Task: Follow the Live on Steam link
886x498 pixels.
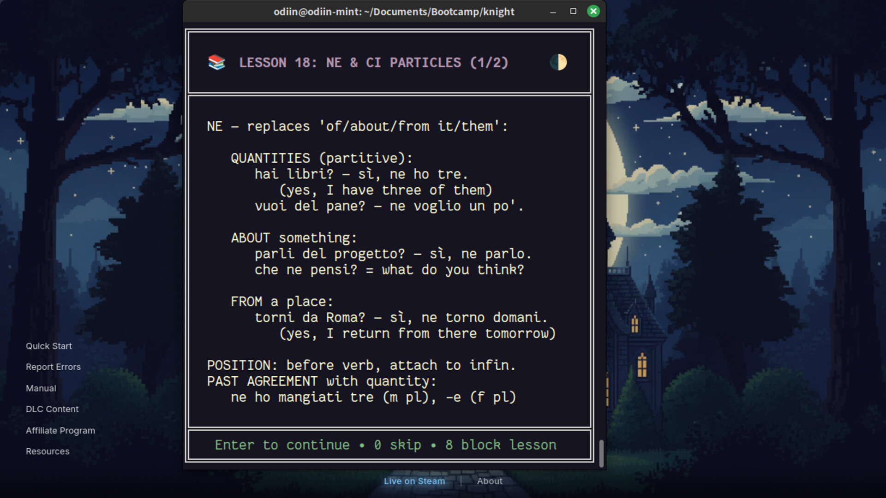Action: coord(414,481)
